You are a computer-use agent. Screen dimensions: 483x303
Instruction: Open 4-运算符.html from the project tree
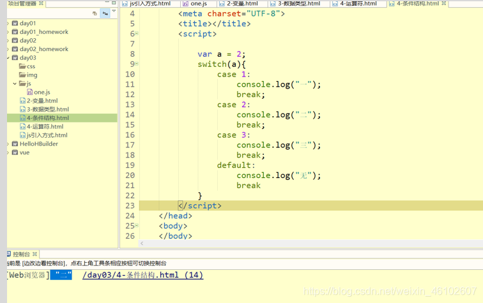45,126
